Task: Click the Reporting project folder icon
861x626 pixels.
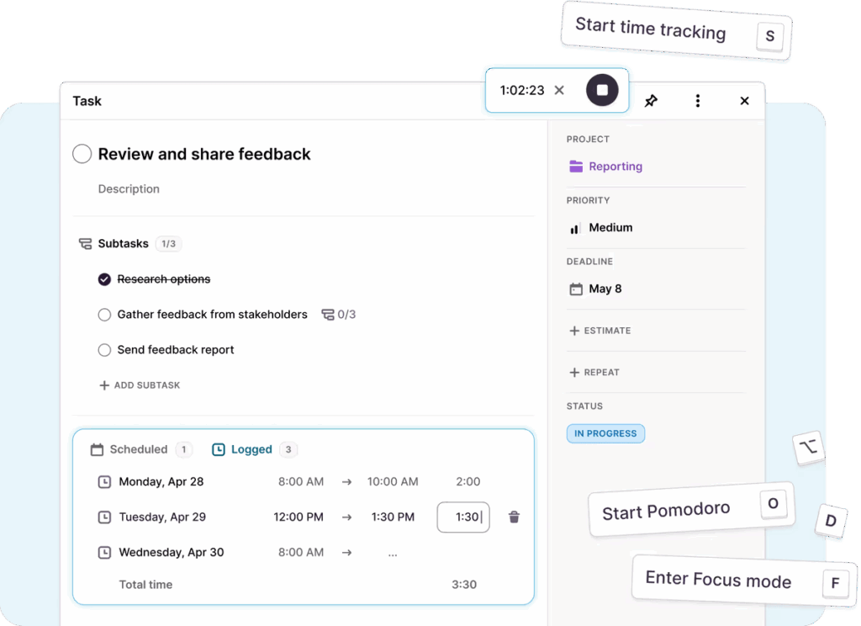Action: [576, 167]
